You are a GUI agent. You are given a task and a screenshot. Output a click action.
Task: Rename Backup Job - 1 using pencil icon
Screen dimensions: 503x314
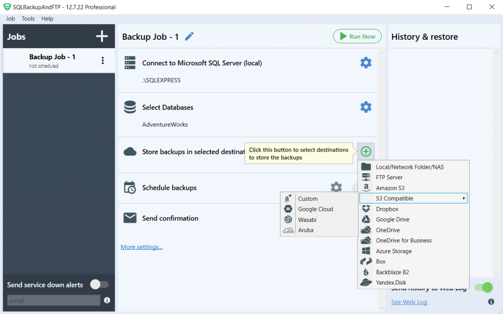pyautogui.click(x=189, y=36)
